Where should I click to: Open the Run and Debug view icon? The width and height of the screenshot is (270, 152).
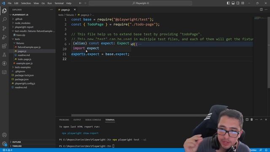[4, 37]
